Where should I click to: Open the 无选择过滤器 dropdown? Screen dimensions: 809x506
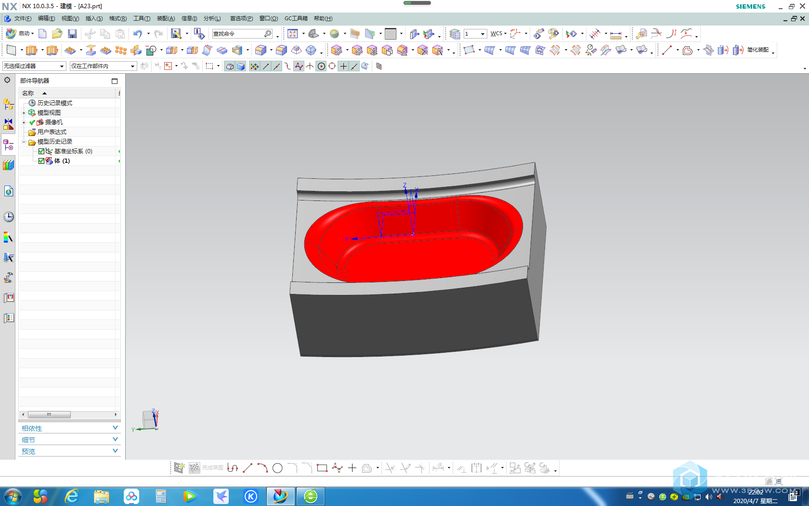[34, 66]
